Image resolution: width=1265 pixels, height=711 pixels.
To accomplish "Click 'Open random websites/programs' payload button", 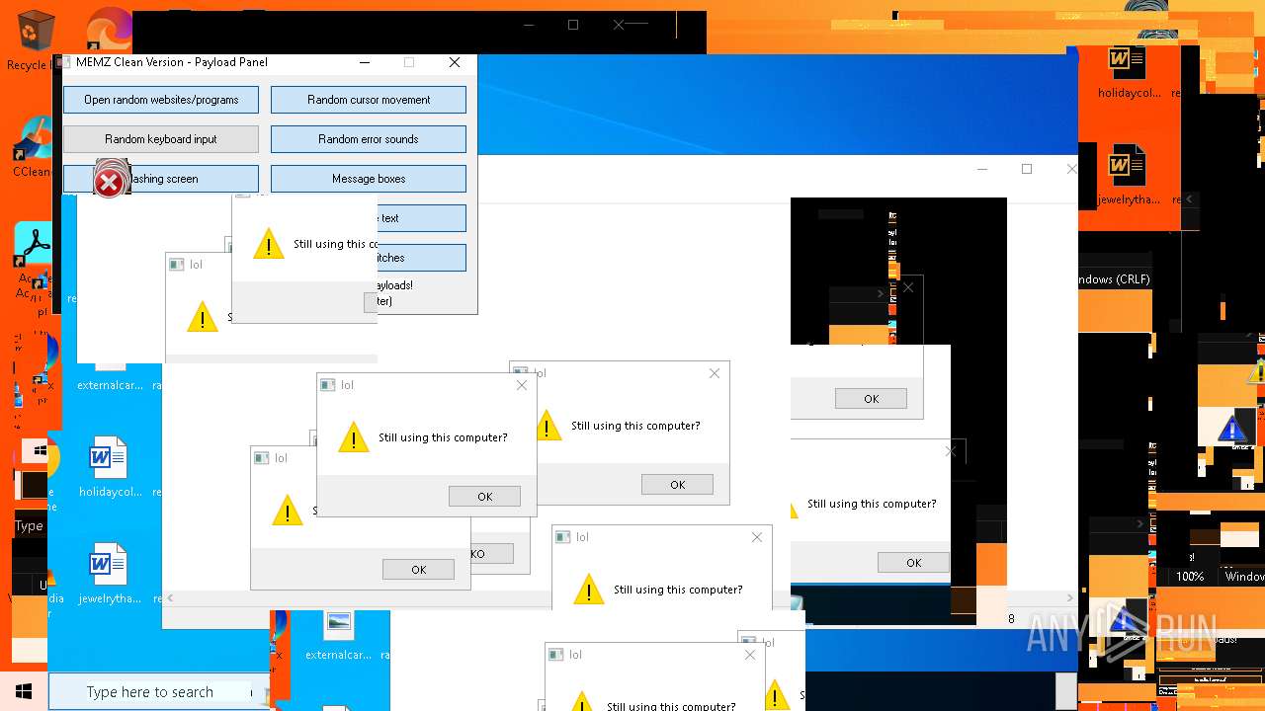I will click(x=161, y=100).
